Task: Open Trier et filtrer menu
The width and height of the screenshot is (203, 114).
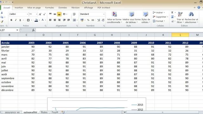Action: point(180,17)
